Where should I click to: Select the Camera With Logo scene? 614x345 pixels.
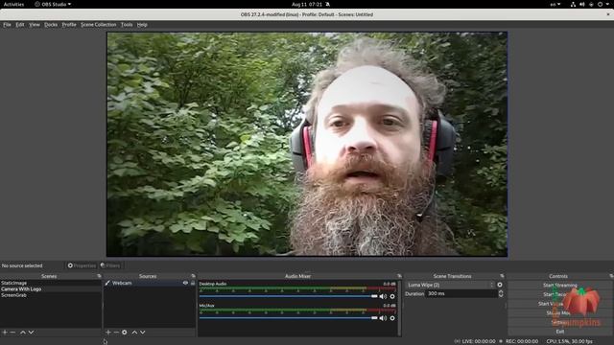[x=50, y=289]
